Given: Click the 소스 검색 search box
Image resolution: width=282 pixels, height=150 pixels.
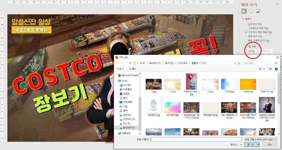Looking at the screenshot, I should coord(260,63).
